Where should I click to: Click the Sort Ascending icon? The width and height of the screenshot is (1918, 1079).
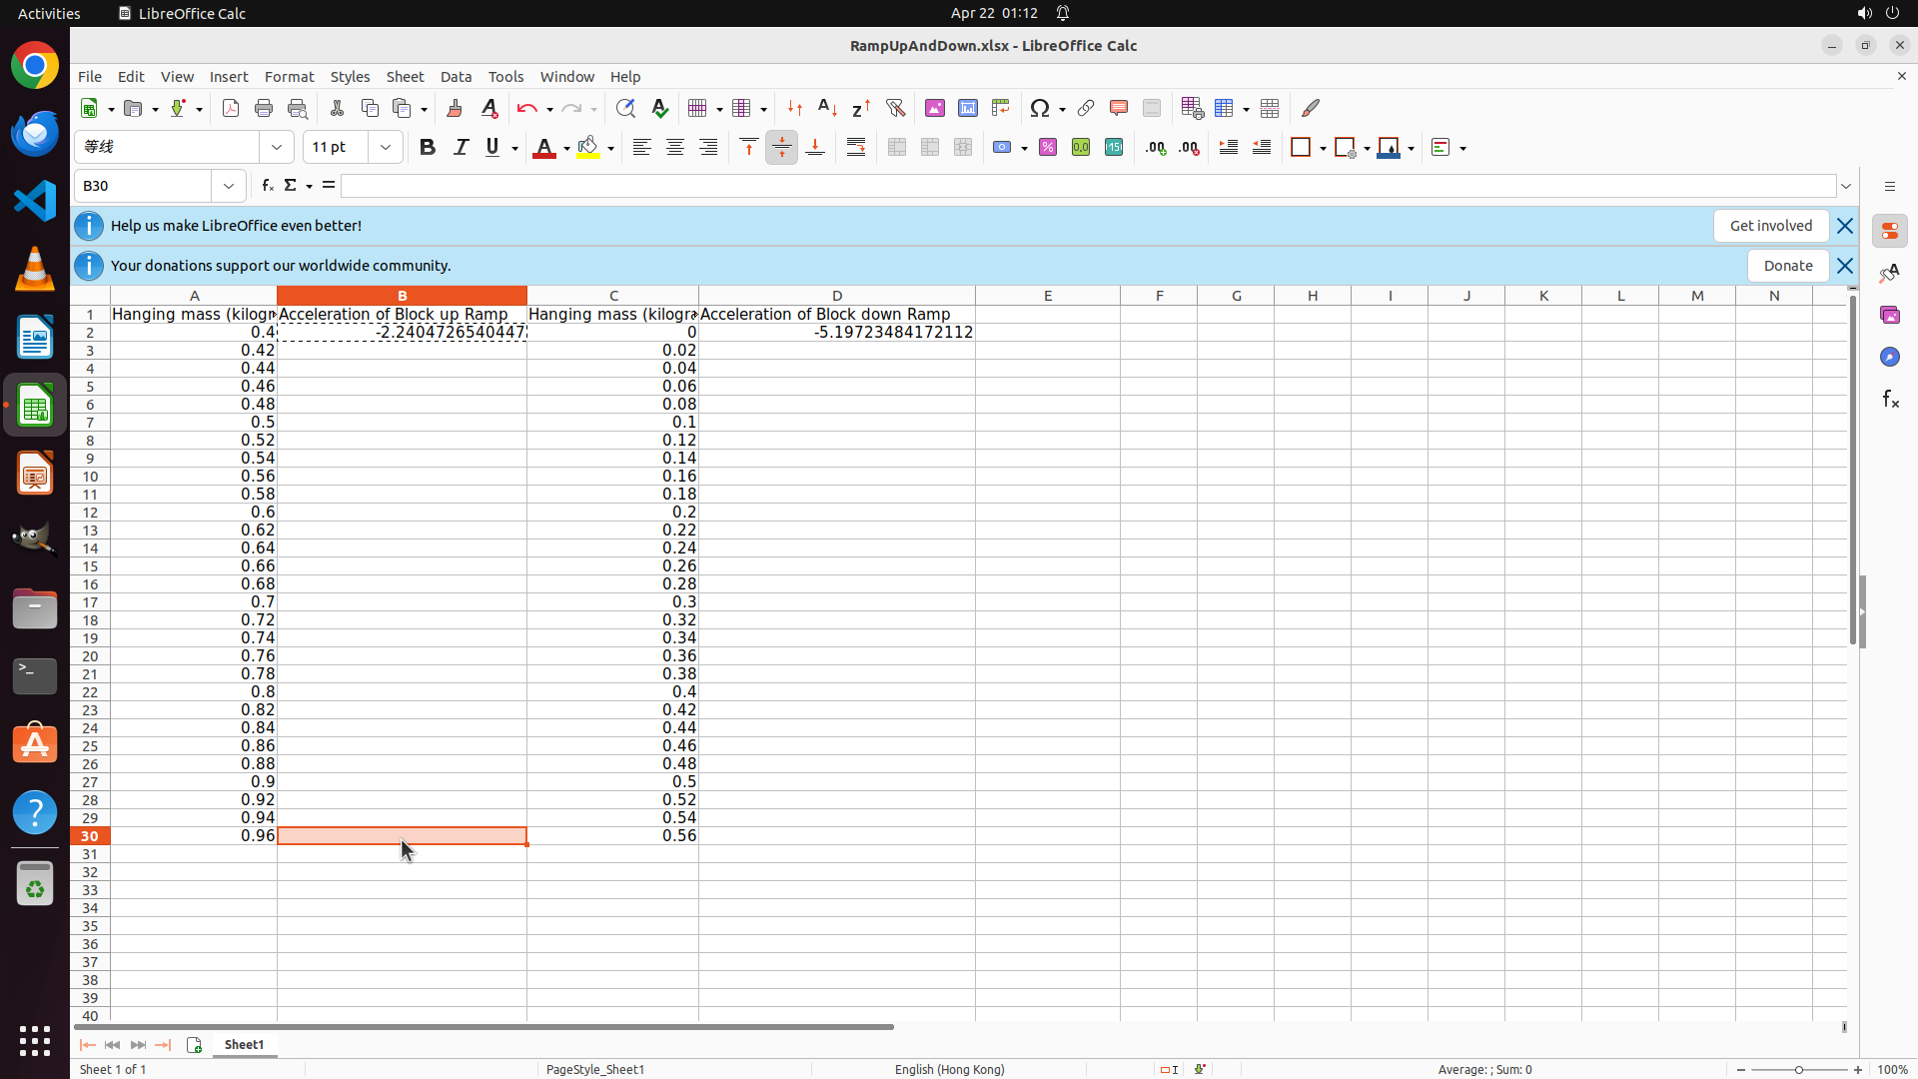827,108
